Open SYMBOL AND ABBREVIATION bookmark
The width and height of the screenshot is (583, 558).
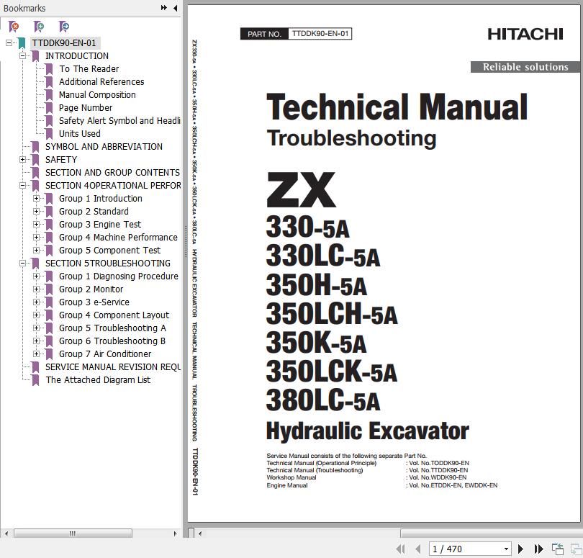[x=104, y=147]
